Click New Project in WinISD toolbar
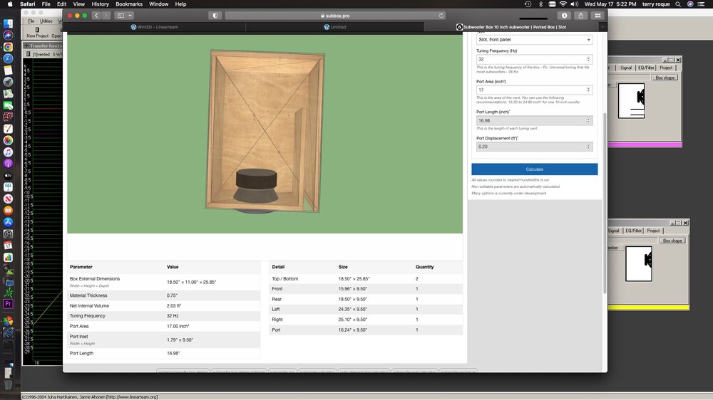The width and height of the screenshot is (713, 400). (37, 33)
